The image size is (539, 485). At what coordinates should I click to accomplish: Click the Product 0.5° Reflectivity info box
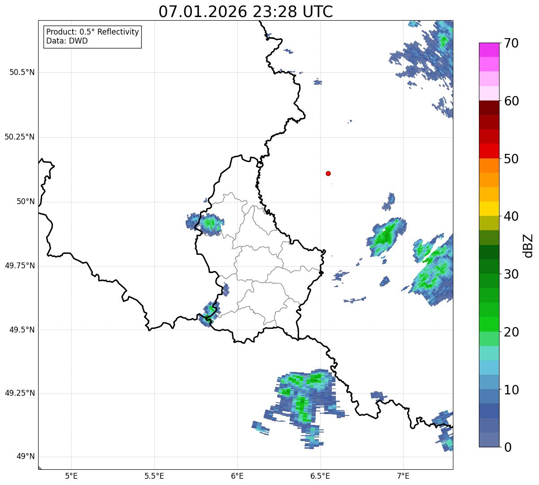(x=92, y=37)
